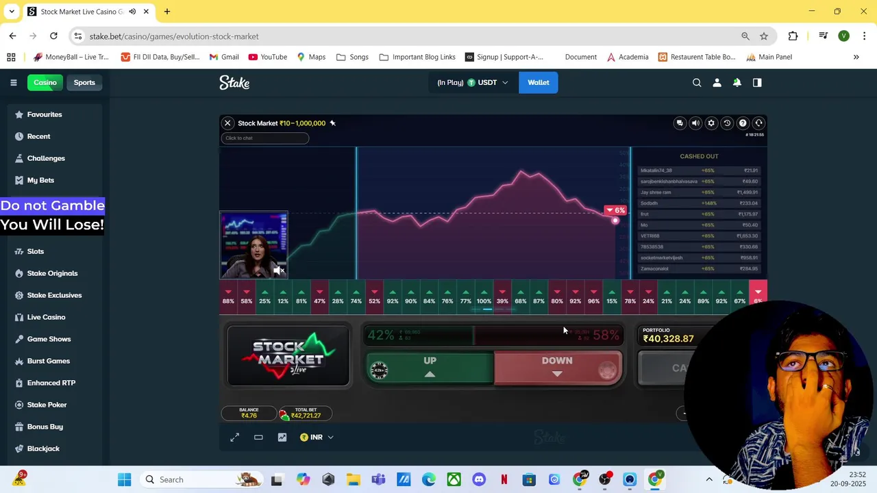Collapse the Stake sidebar hamburger menu
Image resolution: width=877 pixels, height=493 pixels.
coord(13,83)
